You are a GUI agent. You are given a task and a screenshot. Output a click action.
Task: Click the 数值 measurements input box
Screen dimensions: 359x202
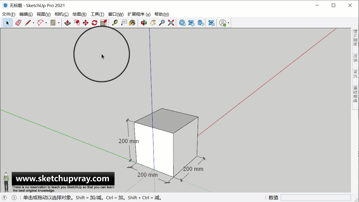[316, 198]
